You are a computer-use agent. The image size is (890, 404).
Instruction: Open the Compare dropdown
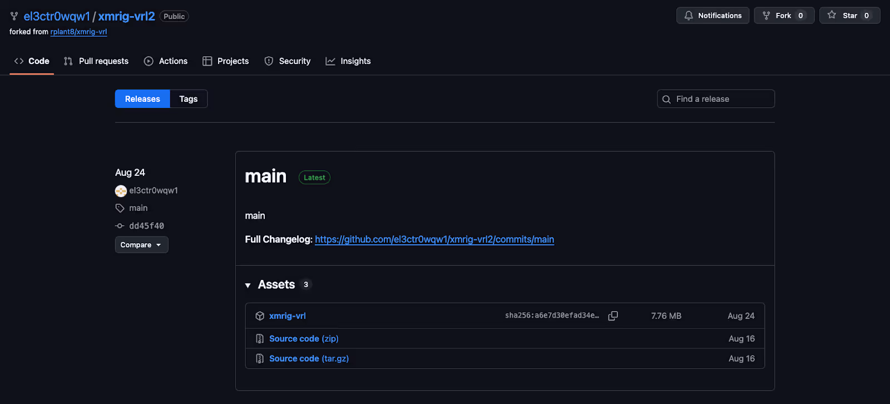[x=141, y=245]
